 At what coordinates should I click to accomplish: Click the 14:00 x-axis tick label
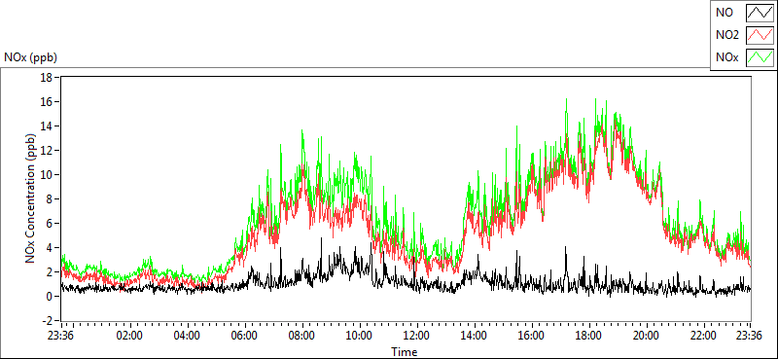(474, 335)
